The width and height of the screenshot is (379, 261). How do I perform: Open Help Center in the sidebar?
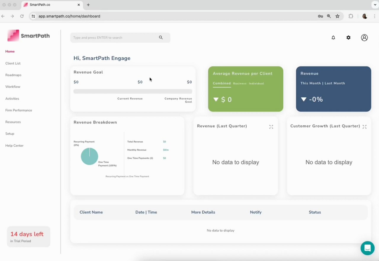pyautogui.click(x=14, y=145)
